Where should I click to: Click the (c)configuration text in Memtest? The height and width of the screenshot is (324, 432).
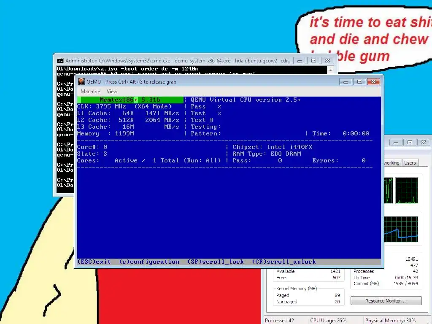click(149, 262)
